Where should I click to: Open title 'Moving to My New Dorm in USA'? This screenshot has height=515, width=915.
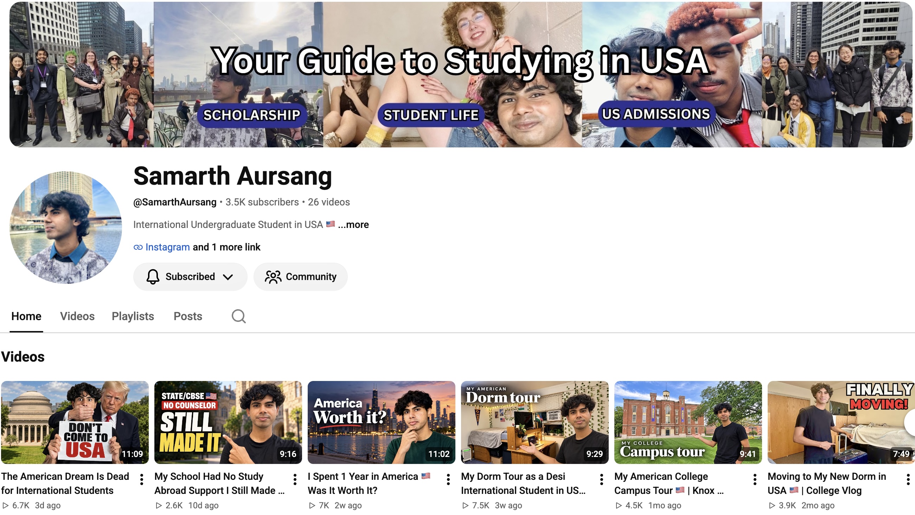827,483
